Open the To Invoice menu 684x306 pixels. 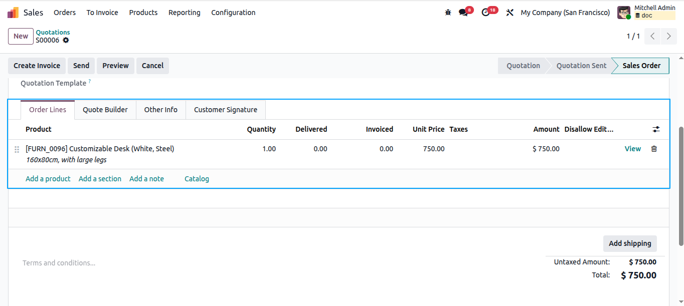tap(102, 13)
